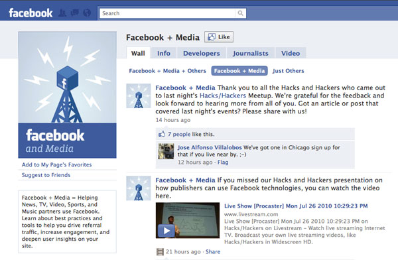Click the 12 hours ago comment timestamp
The height and width of the screenshot is (260, 398).
[x=195, y=162]
